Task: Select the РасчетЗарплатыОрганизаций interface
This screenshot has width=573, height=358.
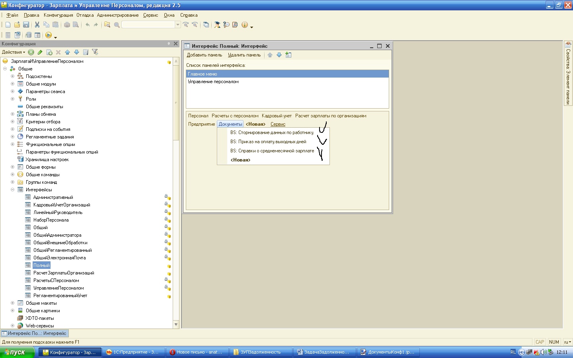Action: (x=64, y=273)
